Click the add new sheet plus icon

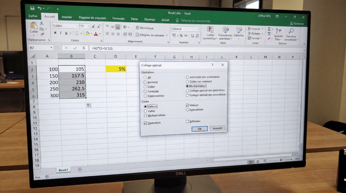pyautogui.click(x=80, y=169)
